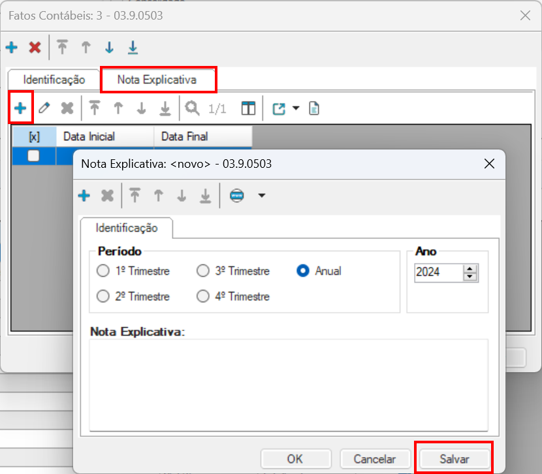Go to last record in Nota Explicativa dialog

(205, 196)
